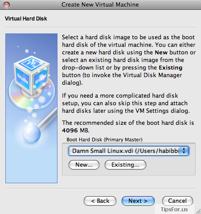Viewport: 201px width, 214px height.
Task: Go to previous step with Back
Action: (100, 201)
